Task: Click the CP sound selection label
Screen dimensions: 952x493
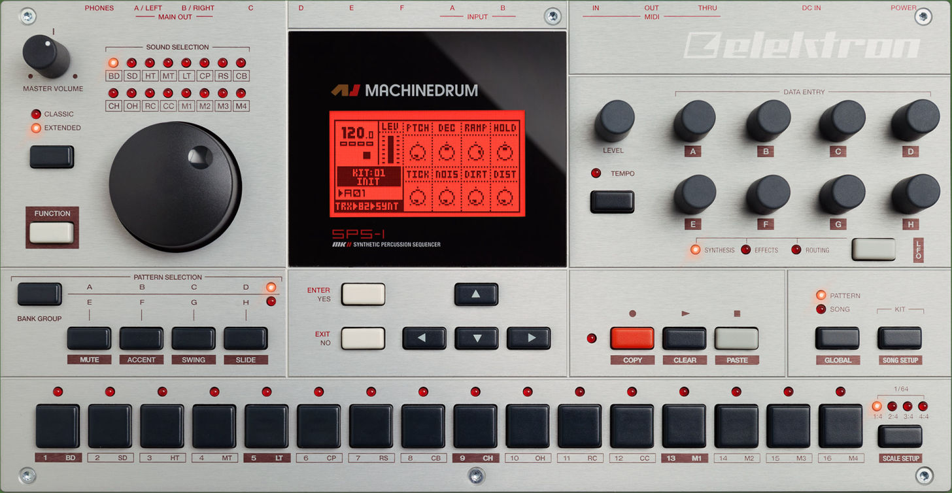Action: coord(205,76)
